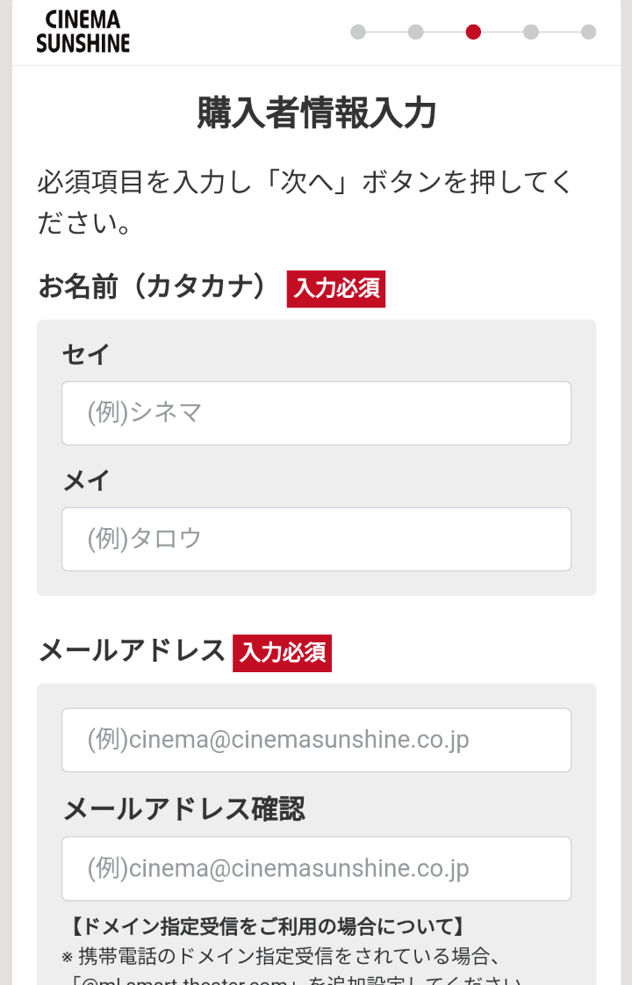Click the 入力必須 badge beside お名前
This screenshot has width=632, height=985.
click(x=336, y=289)
